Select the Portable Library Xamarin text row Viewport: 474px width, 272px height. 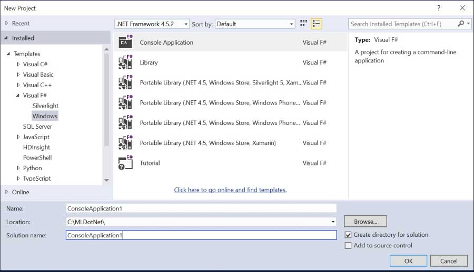(208, 143)
